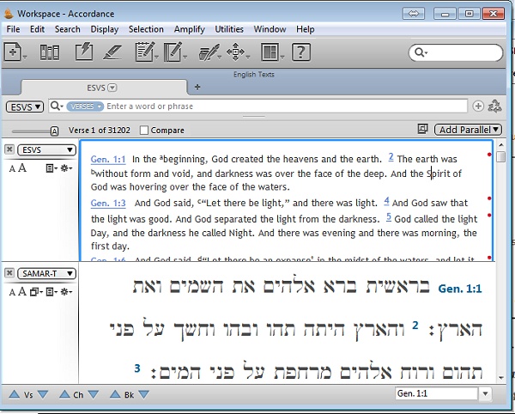
Task: Open display list icon in SAMAR-T pane
Action: (x=51, y=292)
